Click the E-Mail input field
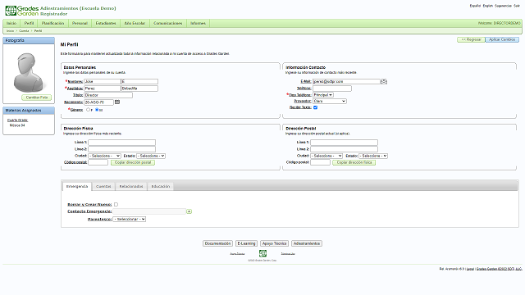Viewport: 525px width, 295px height. point(346,81)
